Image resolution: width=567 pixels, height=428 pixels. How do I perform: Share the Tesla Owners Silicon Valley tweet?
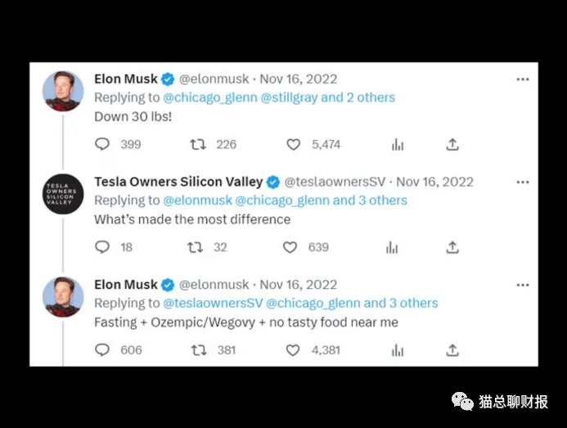pyautogui.click(x=452, y=247)
